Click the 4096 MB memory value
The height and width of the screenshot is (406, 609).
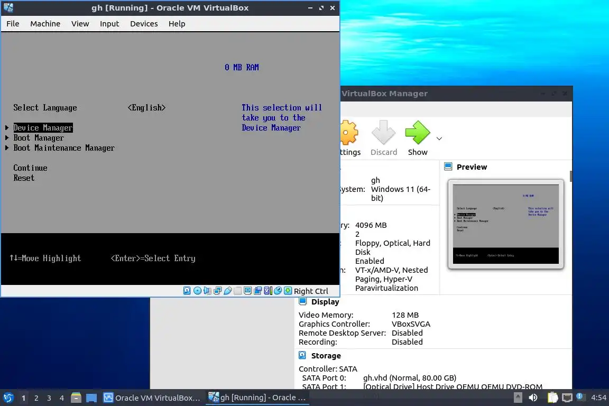click(x=371, y=225)
